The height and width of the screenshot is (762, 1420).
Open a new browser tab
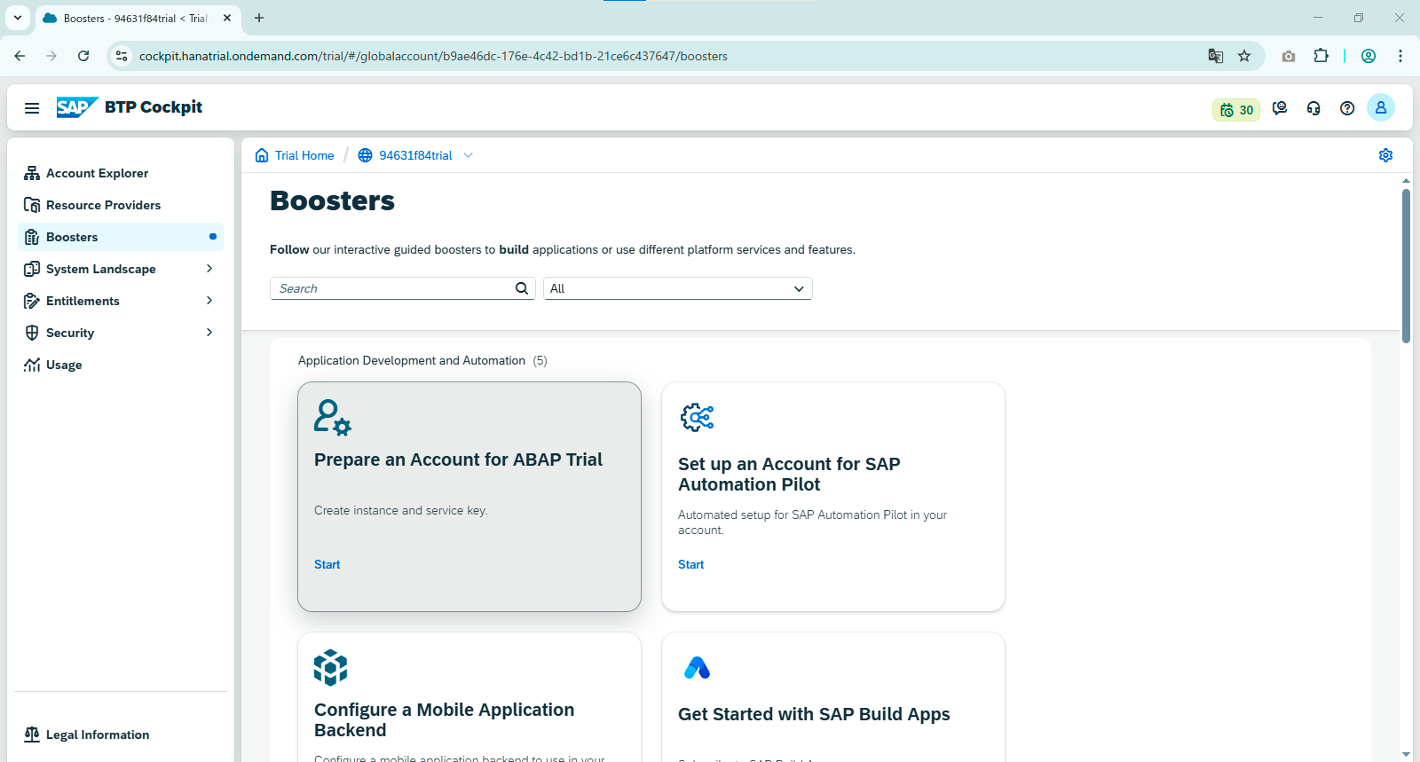[259, 18]
